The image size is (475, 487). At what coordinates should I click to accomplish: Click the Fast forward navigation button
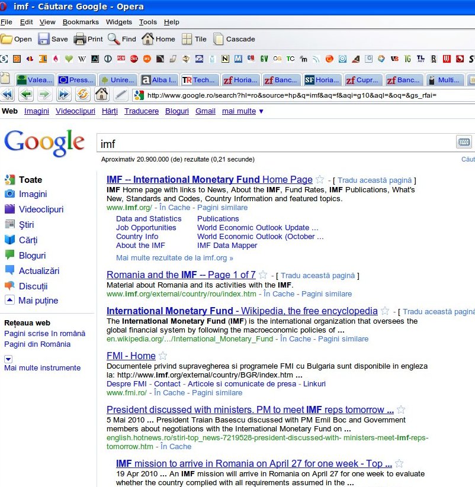tap(64, 95)
